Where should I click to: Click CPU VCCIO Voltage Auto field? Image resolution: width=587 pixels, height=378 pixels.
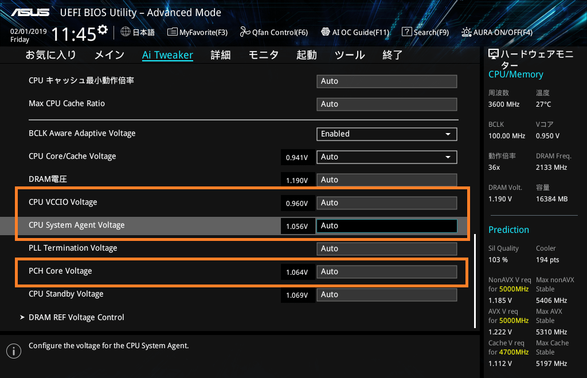387,203
